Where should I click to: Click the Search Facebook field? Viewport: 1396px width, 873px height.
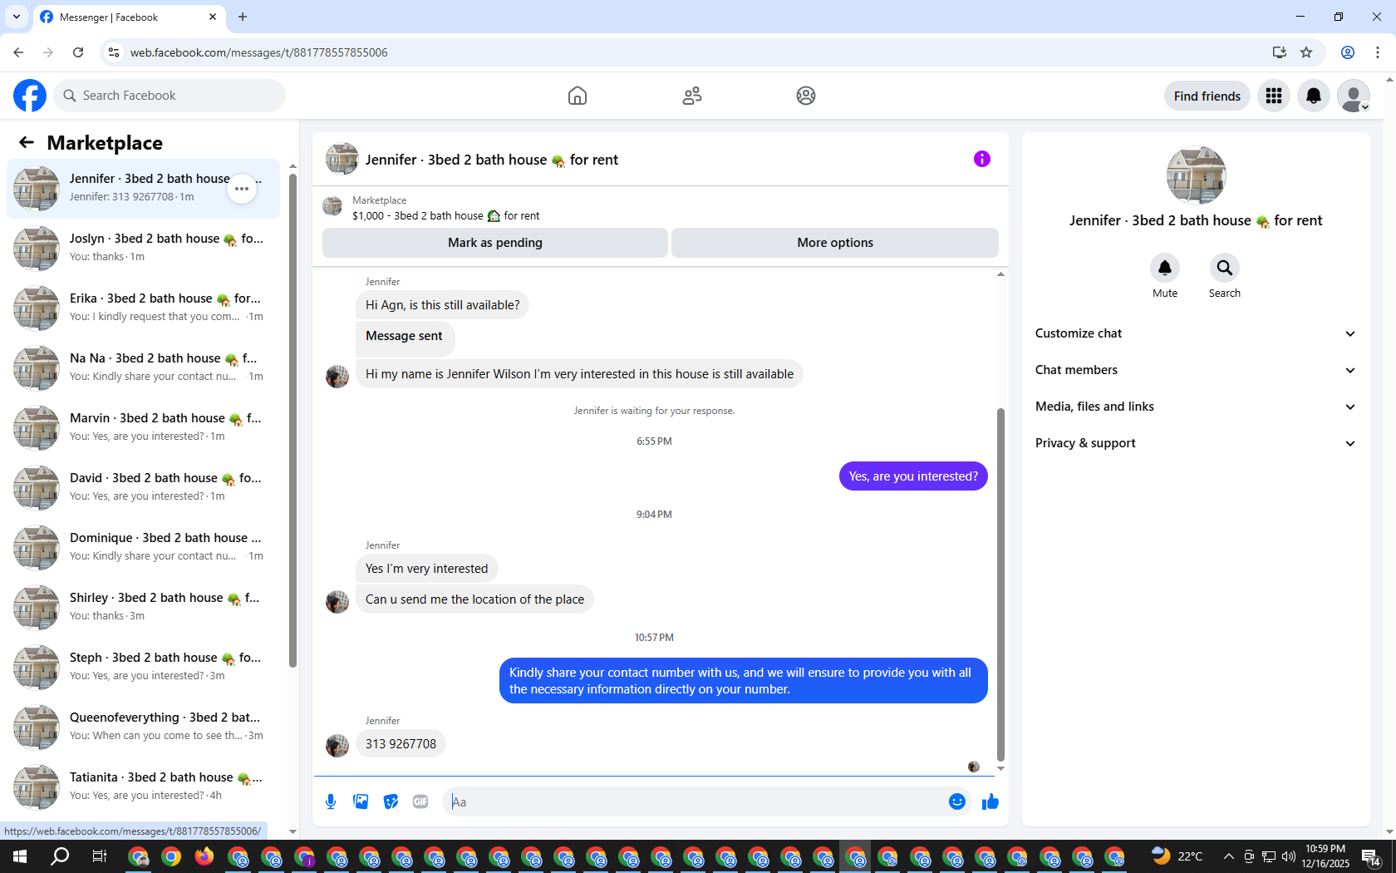[x=170, y=96]
